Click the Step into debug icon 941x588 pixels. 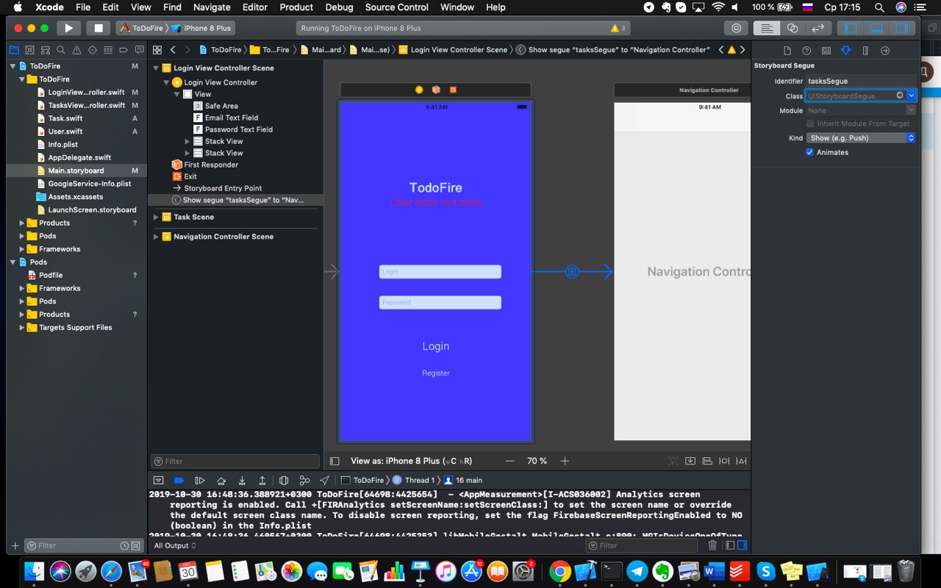242,480
